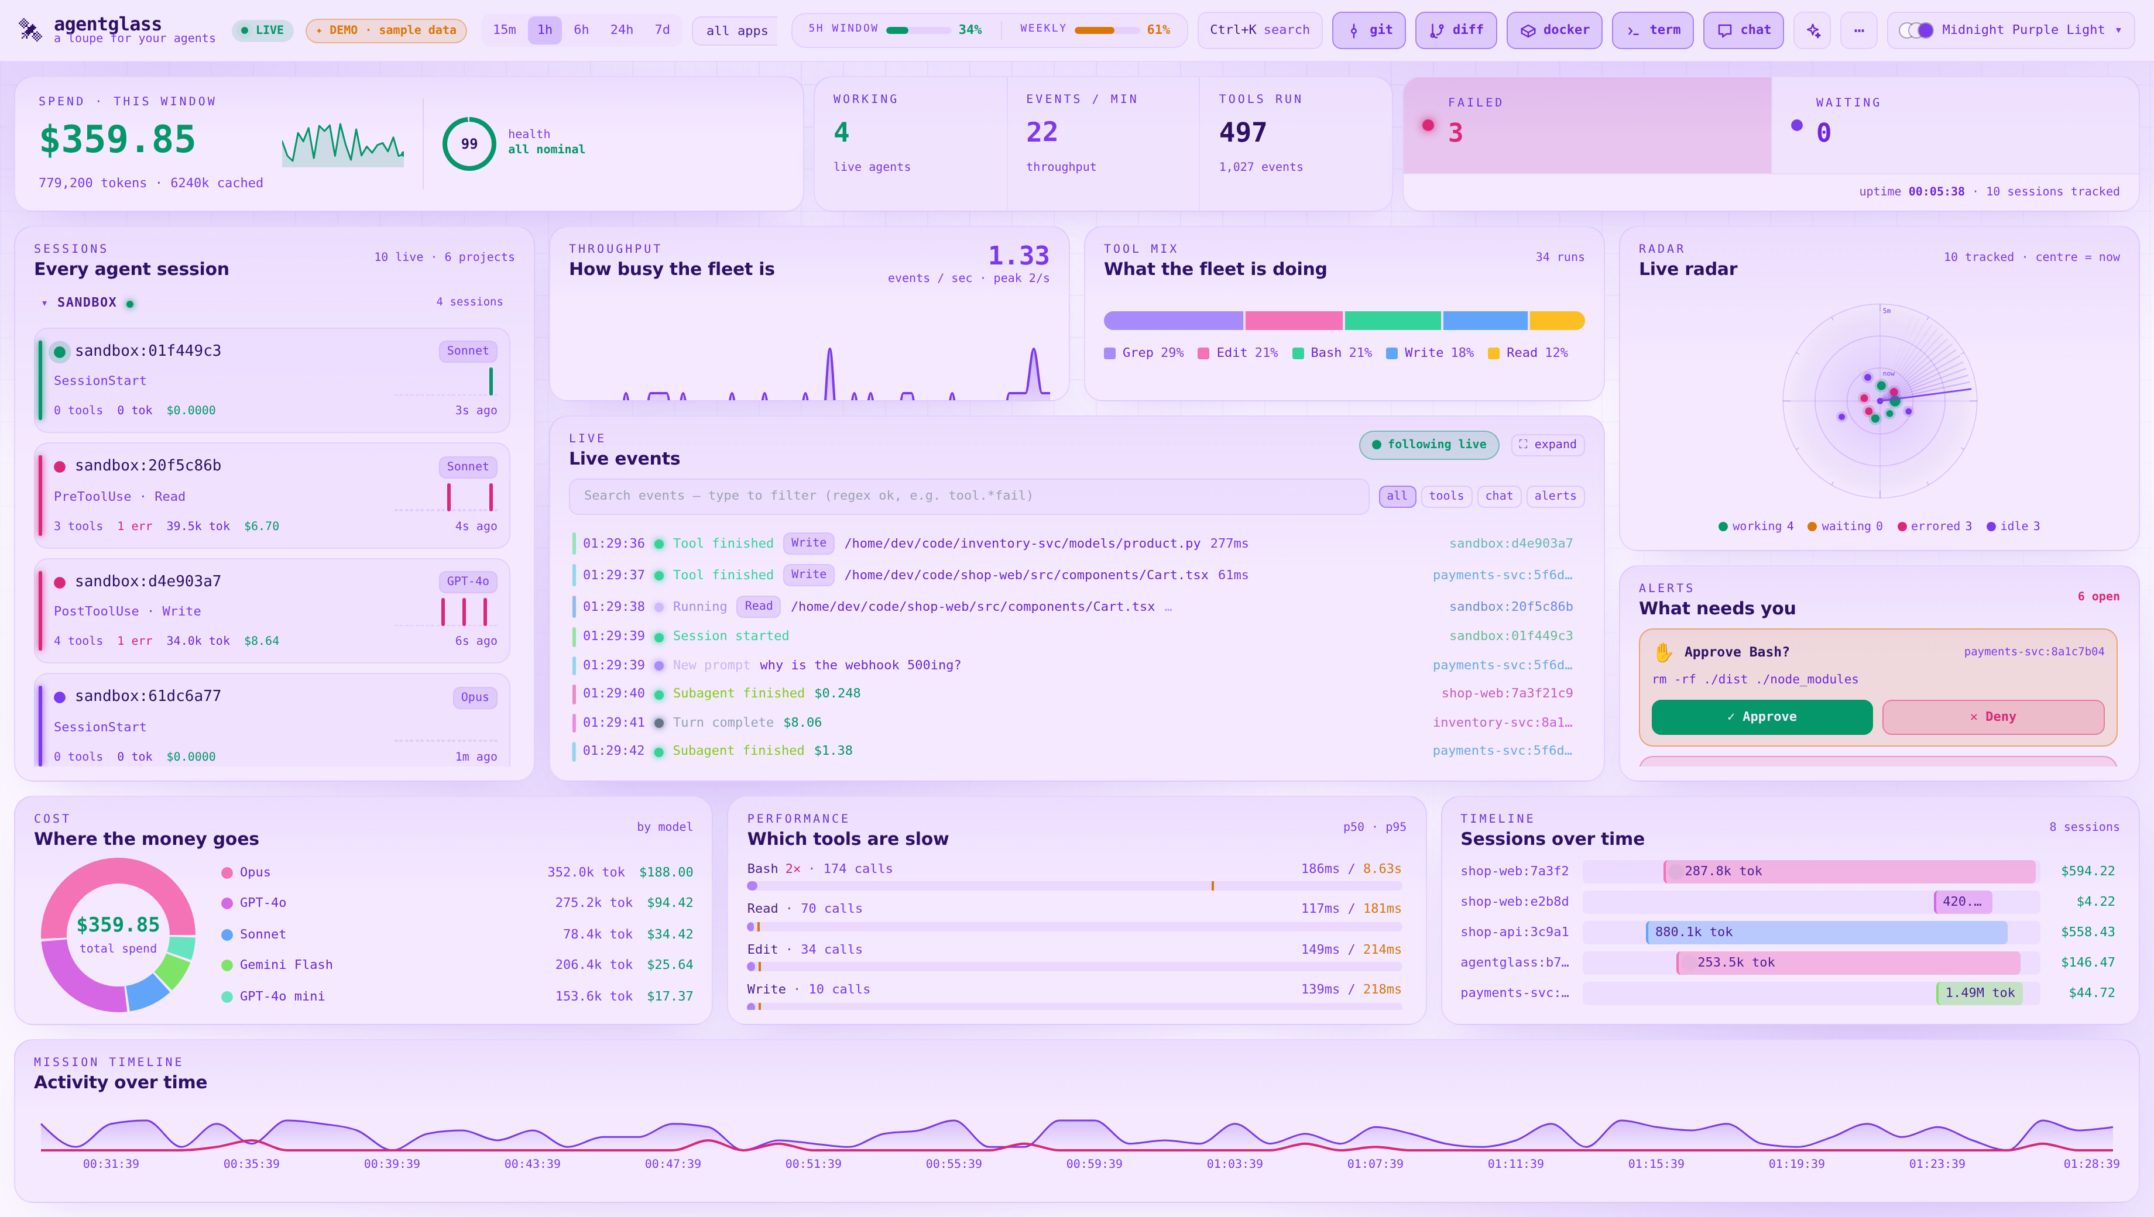
Task: Click the Read 12% legend swatch
Action: (1493, 353)
